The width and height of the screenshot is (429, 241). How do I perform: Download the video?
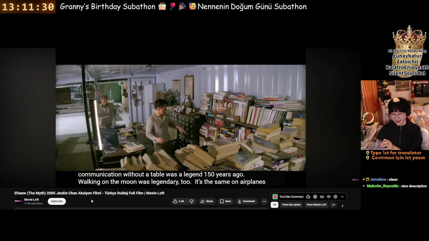coord(246,201)
